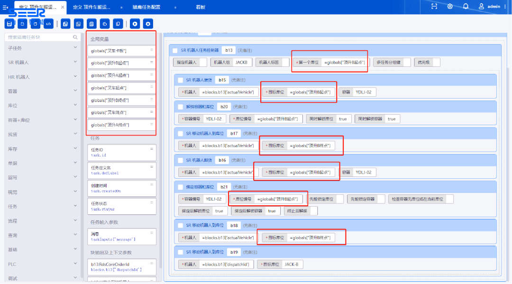Tick the checkbox for block b21
The image size is (512, 284).
[x=180, y=187]
